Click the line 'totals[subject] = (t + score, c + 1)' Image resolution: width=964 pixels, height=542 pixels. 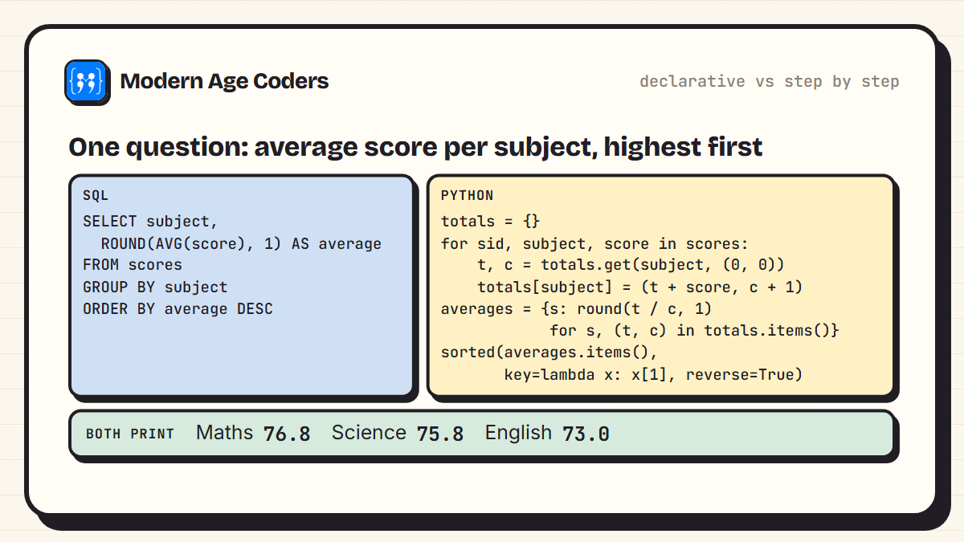pos(640,287)
